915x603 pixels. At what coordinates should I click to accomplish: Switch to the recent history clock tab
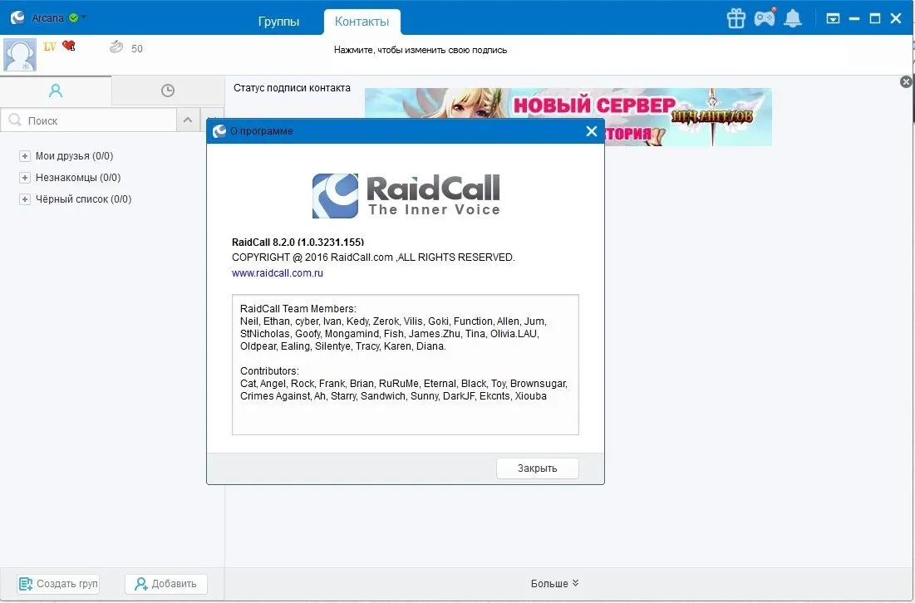[168, 91]
